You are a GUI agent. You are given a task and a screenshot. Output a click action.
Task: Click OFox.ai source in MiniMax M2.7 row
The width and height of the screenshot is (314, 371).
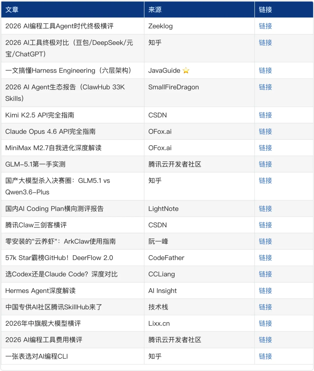(x=160, y=148)
